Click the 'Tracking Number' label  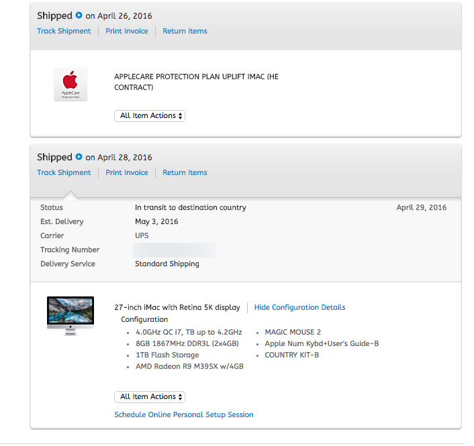(70, 249)
